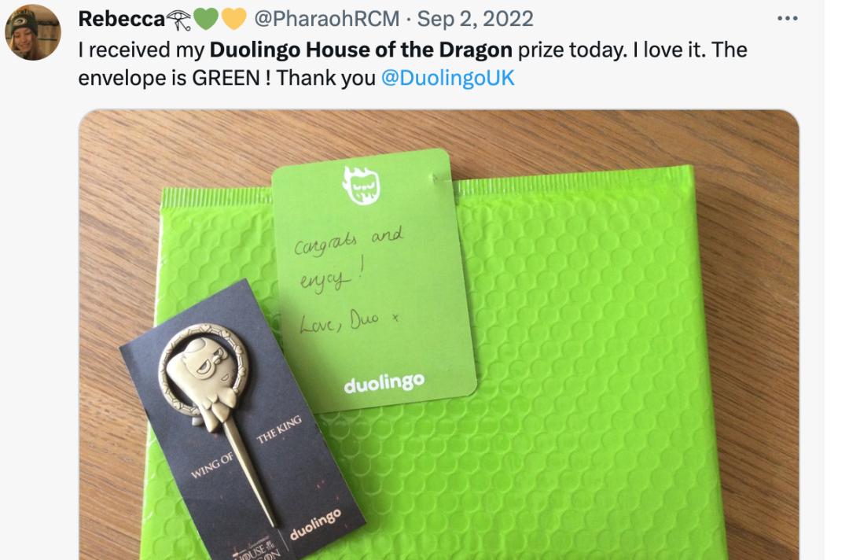Click the flaming Duo owl logo on the green card
Image resolution: width=849 pixels, height=560 pixels.
[x=361, y=185]
